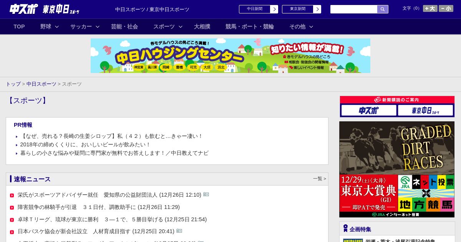Expand the サッカー dropdown chevron
This screenshot has width=461, height=242.
tap(98, 27)
